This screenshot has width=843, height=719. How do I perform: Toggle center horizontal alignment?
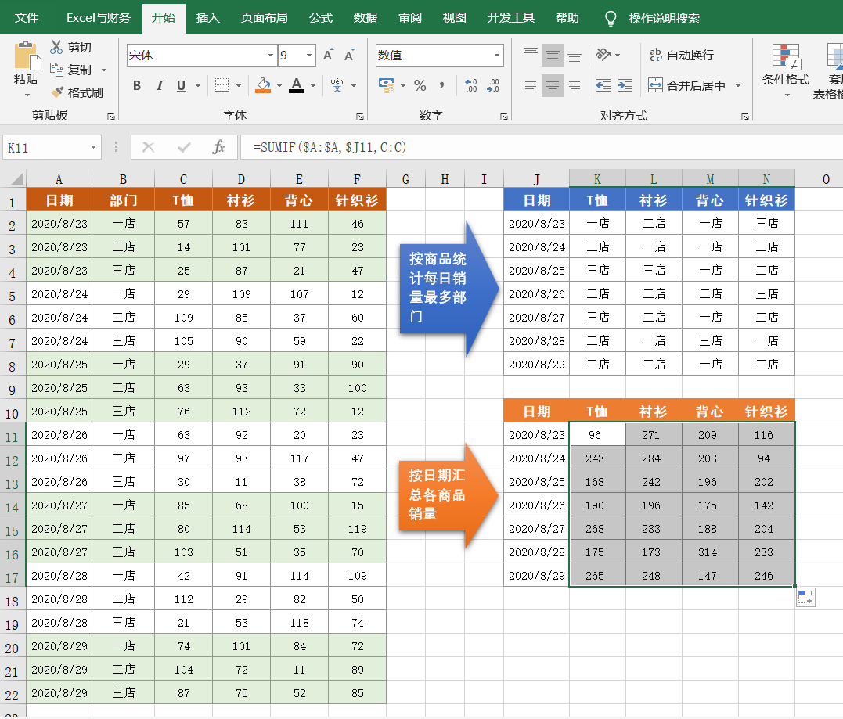pyautogui.click(x=553, y=85)
